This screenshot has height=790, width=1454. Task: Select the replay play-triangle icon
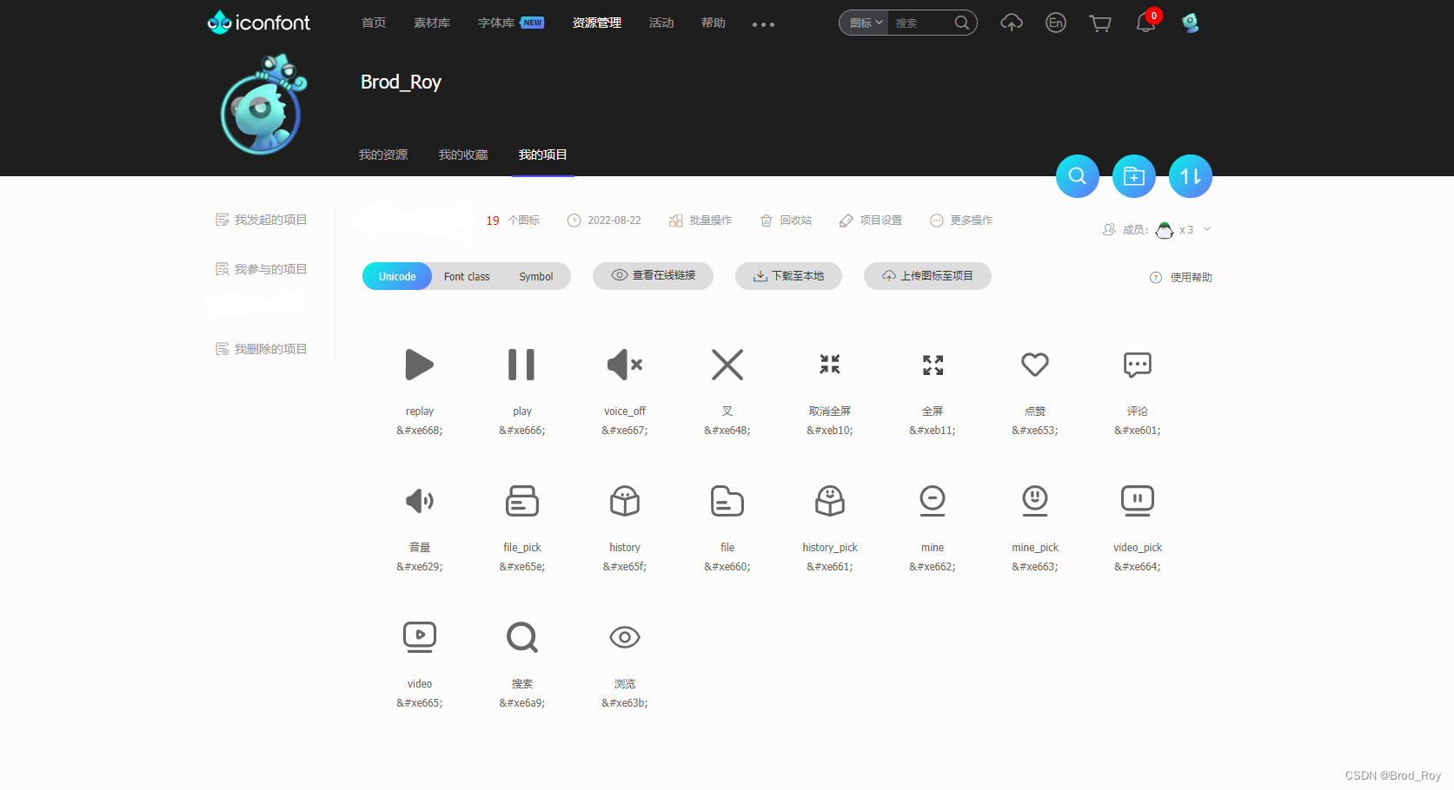point(420,365)
